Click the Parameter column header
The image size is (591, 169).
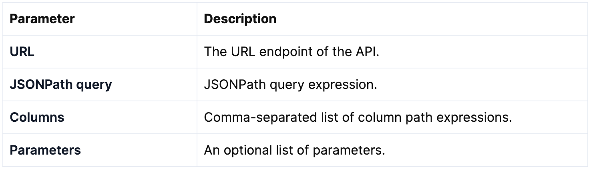click(x=42, y=19)
